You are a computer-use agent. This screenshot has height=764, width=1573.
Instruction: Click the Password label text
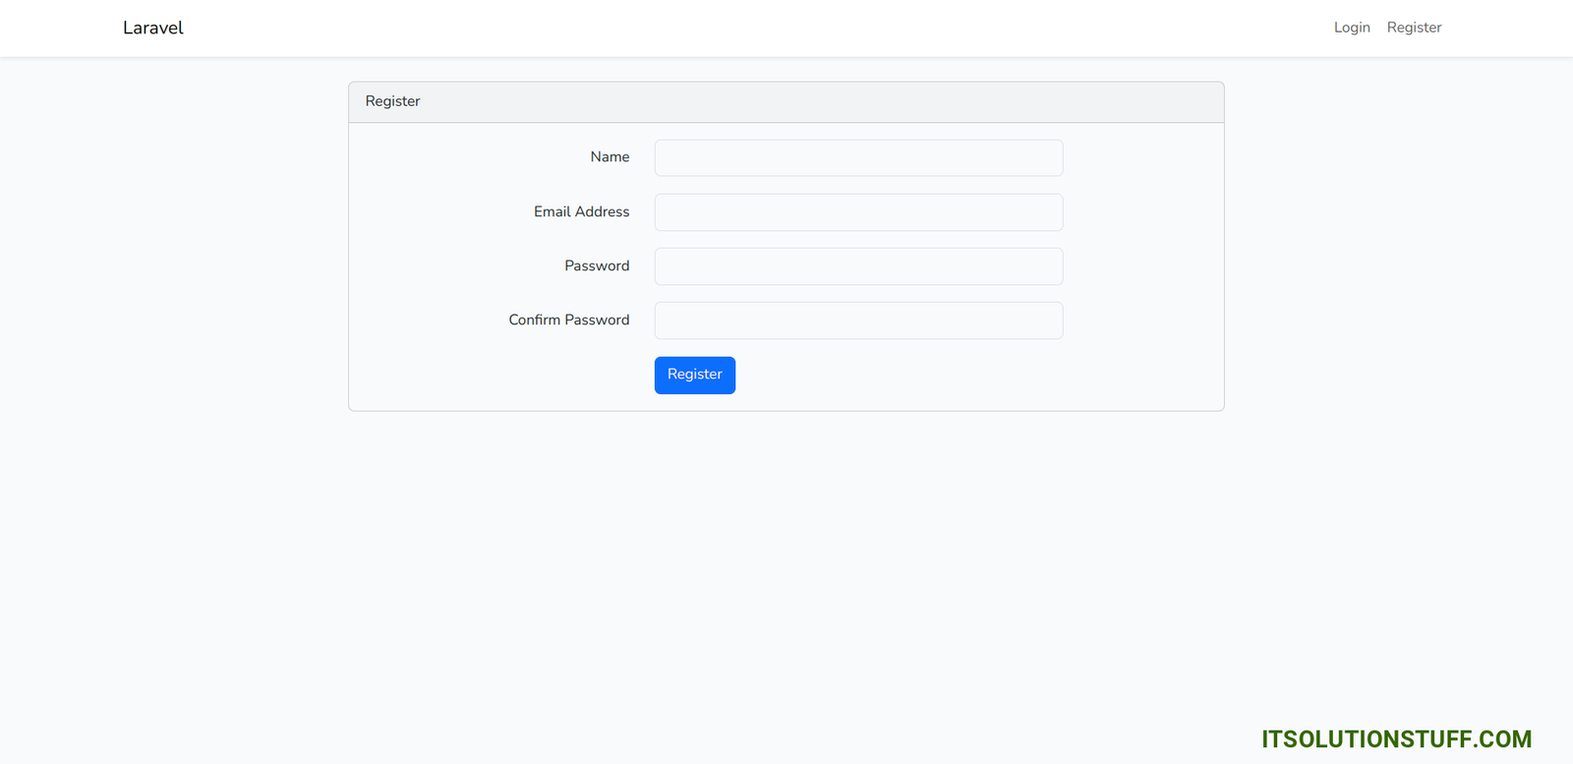tap(597, 265)
